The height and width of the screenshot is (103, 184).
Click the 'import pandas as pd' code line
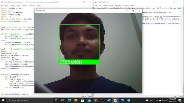(x=11, y=8)
